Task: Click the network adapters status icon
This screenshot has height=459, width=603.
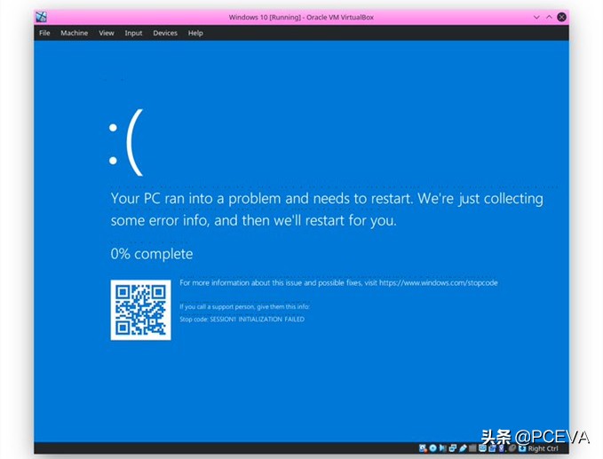Action: [453, 448]
